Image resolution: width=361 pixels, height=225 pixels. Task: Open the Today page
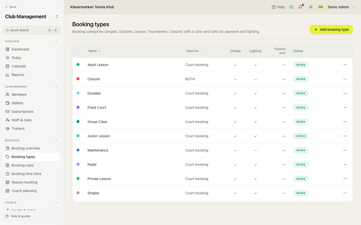[x=31, y=58]
